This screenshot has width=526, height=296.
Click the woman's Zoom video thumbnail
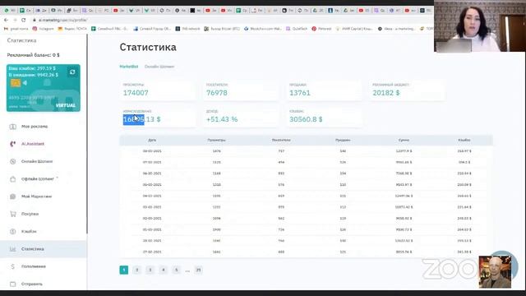(480, 26)
